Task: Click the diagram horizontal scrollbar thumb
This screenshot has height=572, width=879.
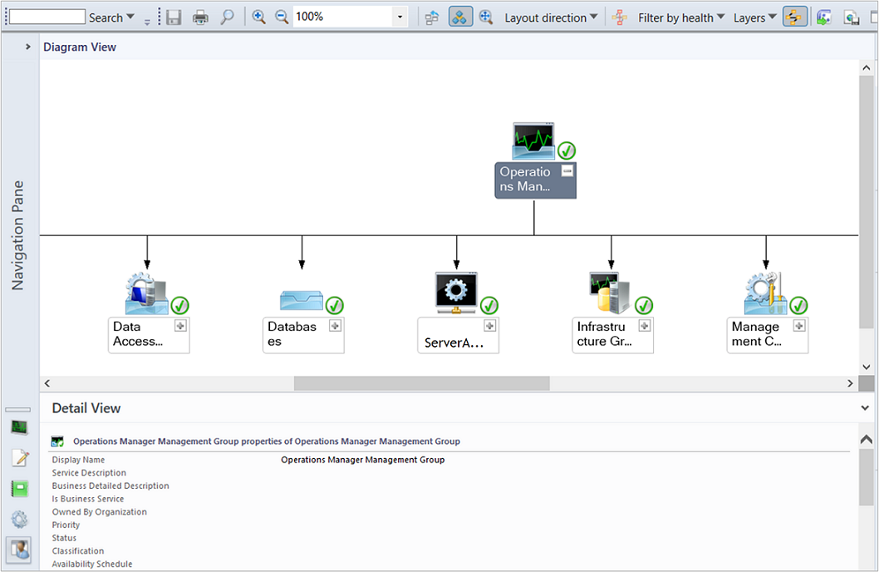Action: point(421,383)
